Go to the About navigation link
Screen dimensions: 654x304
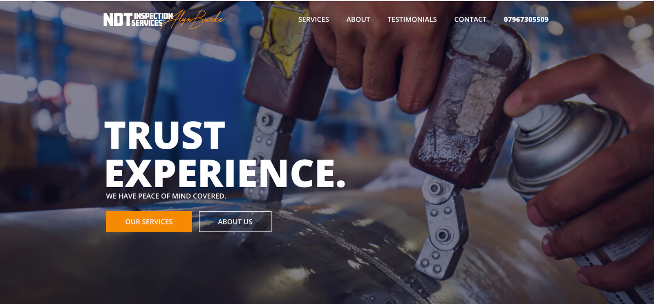tap(358, 19)
